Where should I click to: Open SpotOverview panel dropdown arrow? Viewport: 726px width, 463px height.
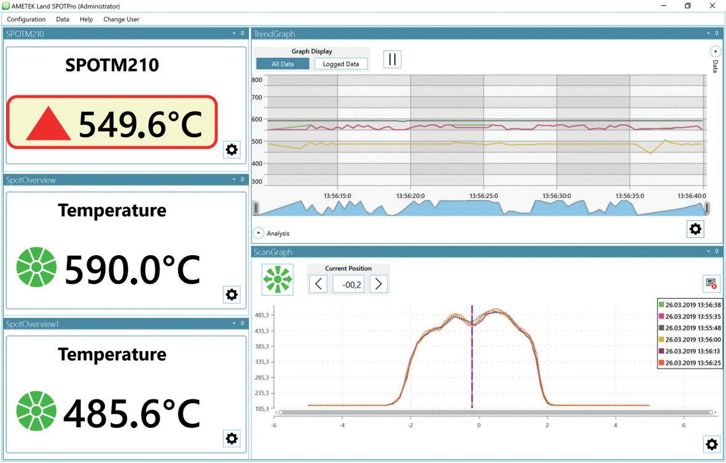pyautogui.click(x=234, y=180)
